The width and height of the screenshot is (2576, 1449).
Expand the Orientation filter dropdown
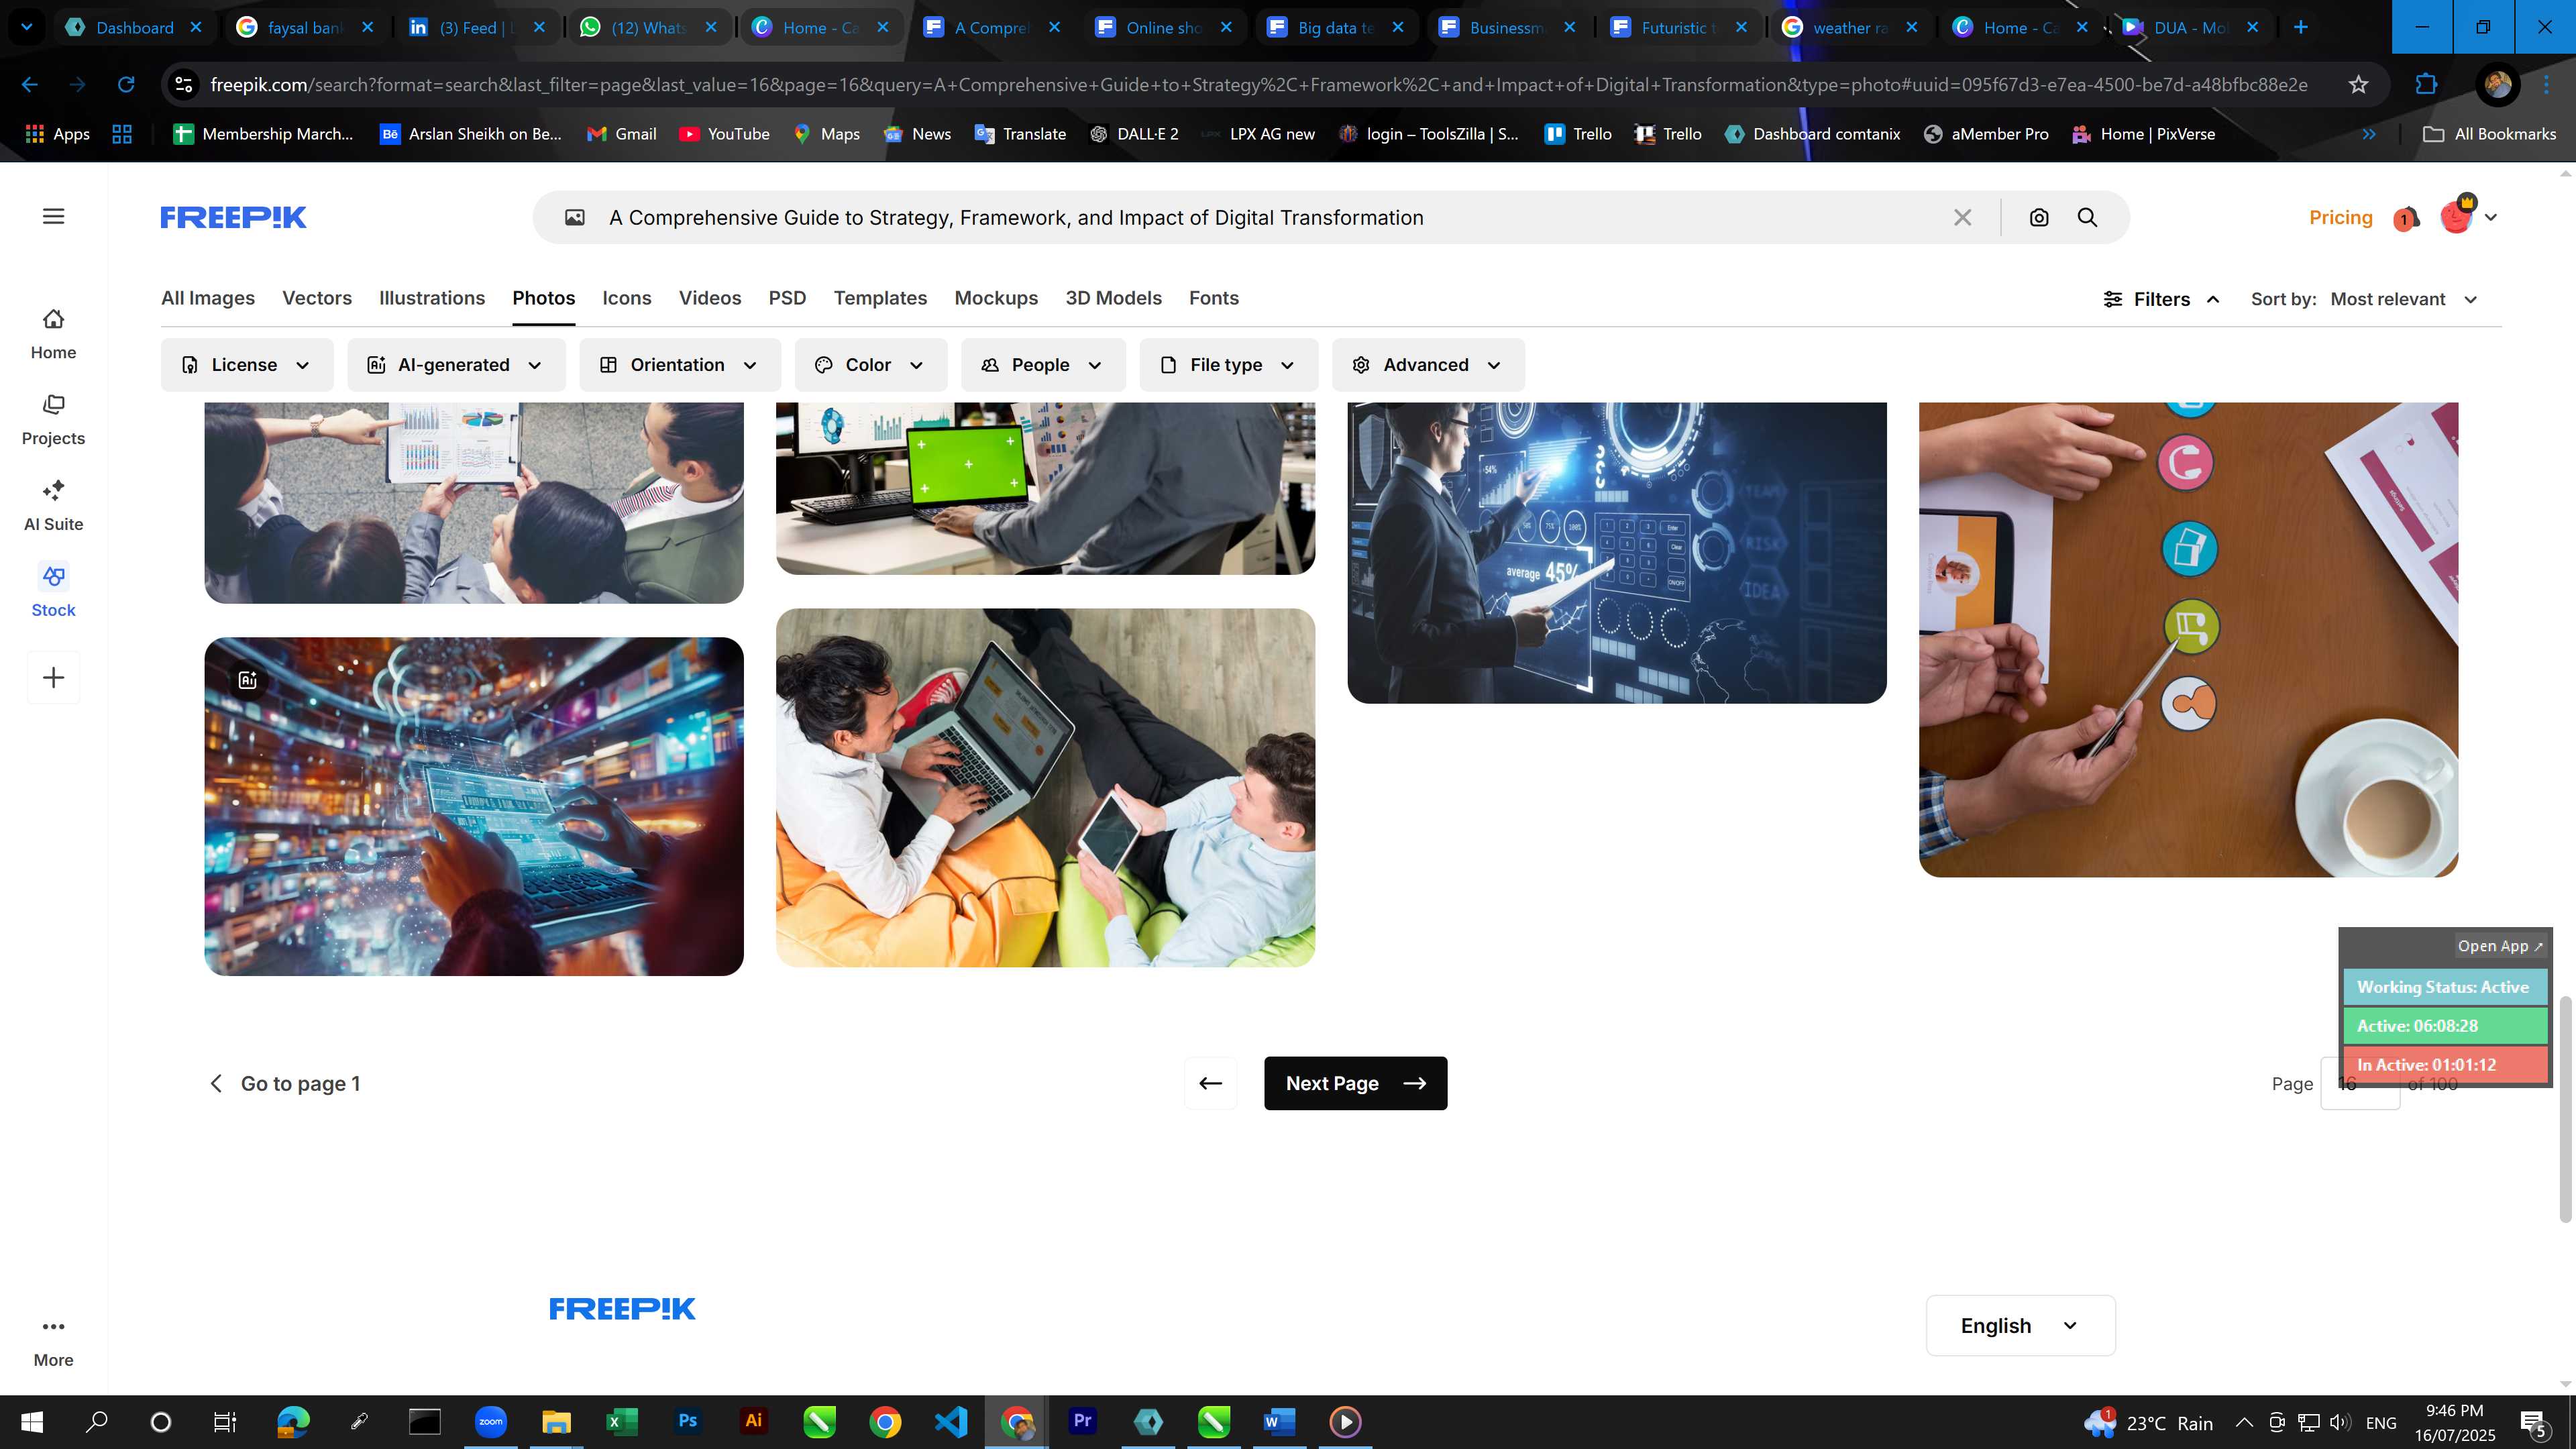[680, 365]
